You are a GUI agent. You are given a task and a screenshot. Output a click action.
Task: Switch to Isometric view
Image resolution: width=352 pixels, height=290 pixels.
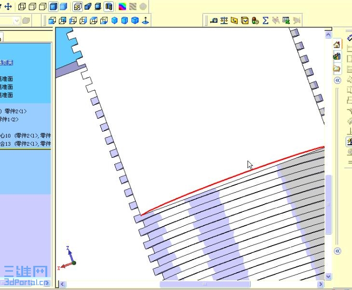pyautogui.click(x=114, y=21)
